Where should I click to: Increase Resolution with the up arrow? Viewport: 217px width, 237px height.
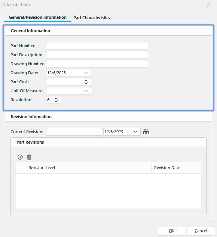[56, 99]
